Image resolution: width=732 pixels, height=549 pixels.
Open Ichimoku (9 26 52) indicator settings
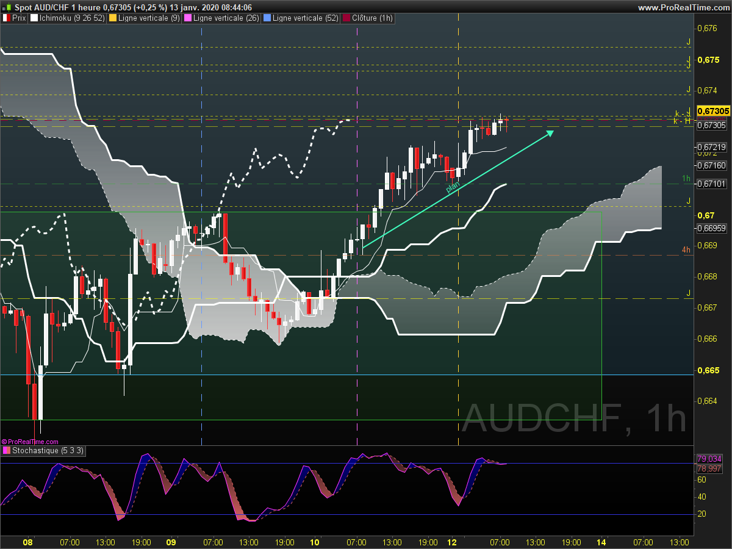coord(72,18)
